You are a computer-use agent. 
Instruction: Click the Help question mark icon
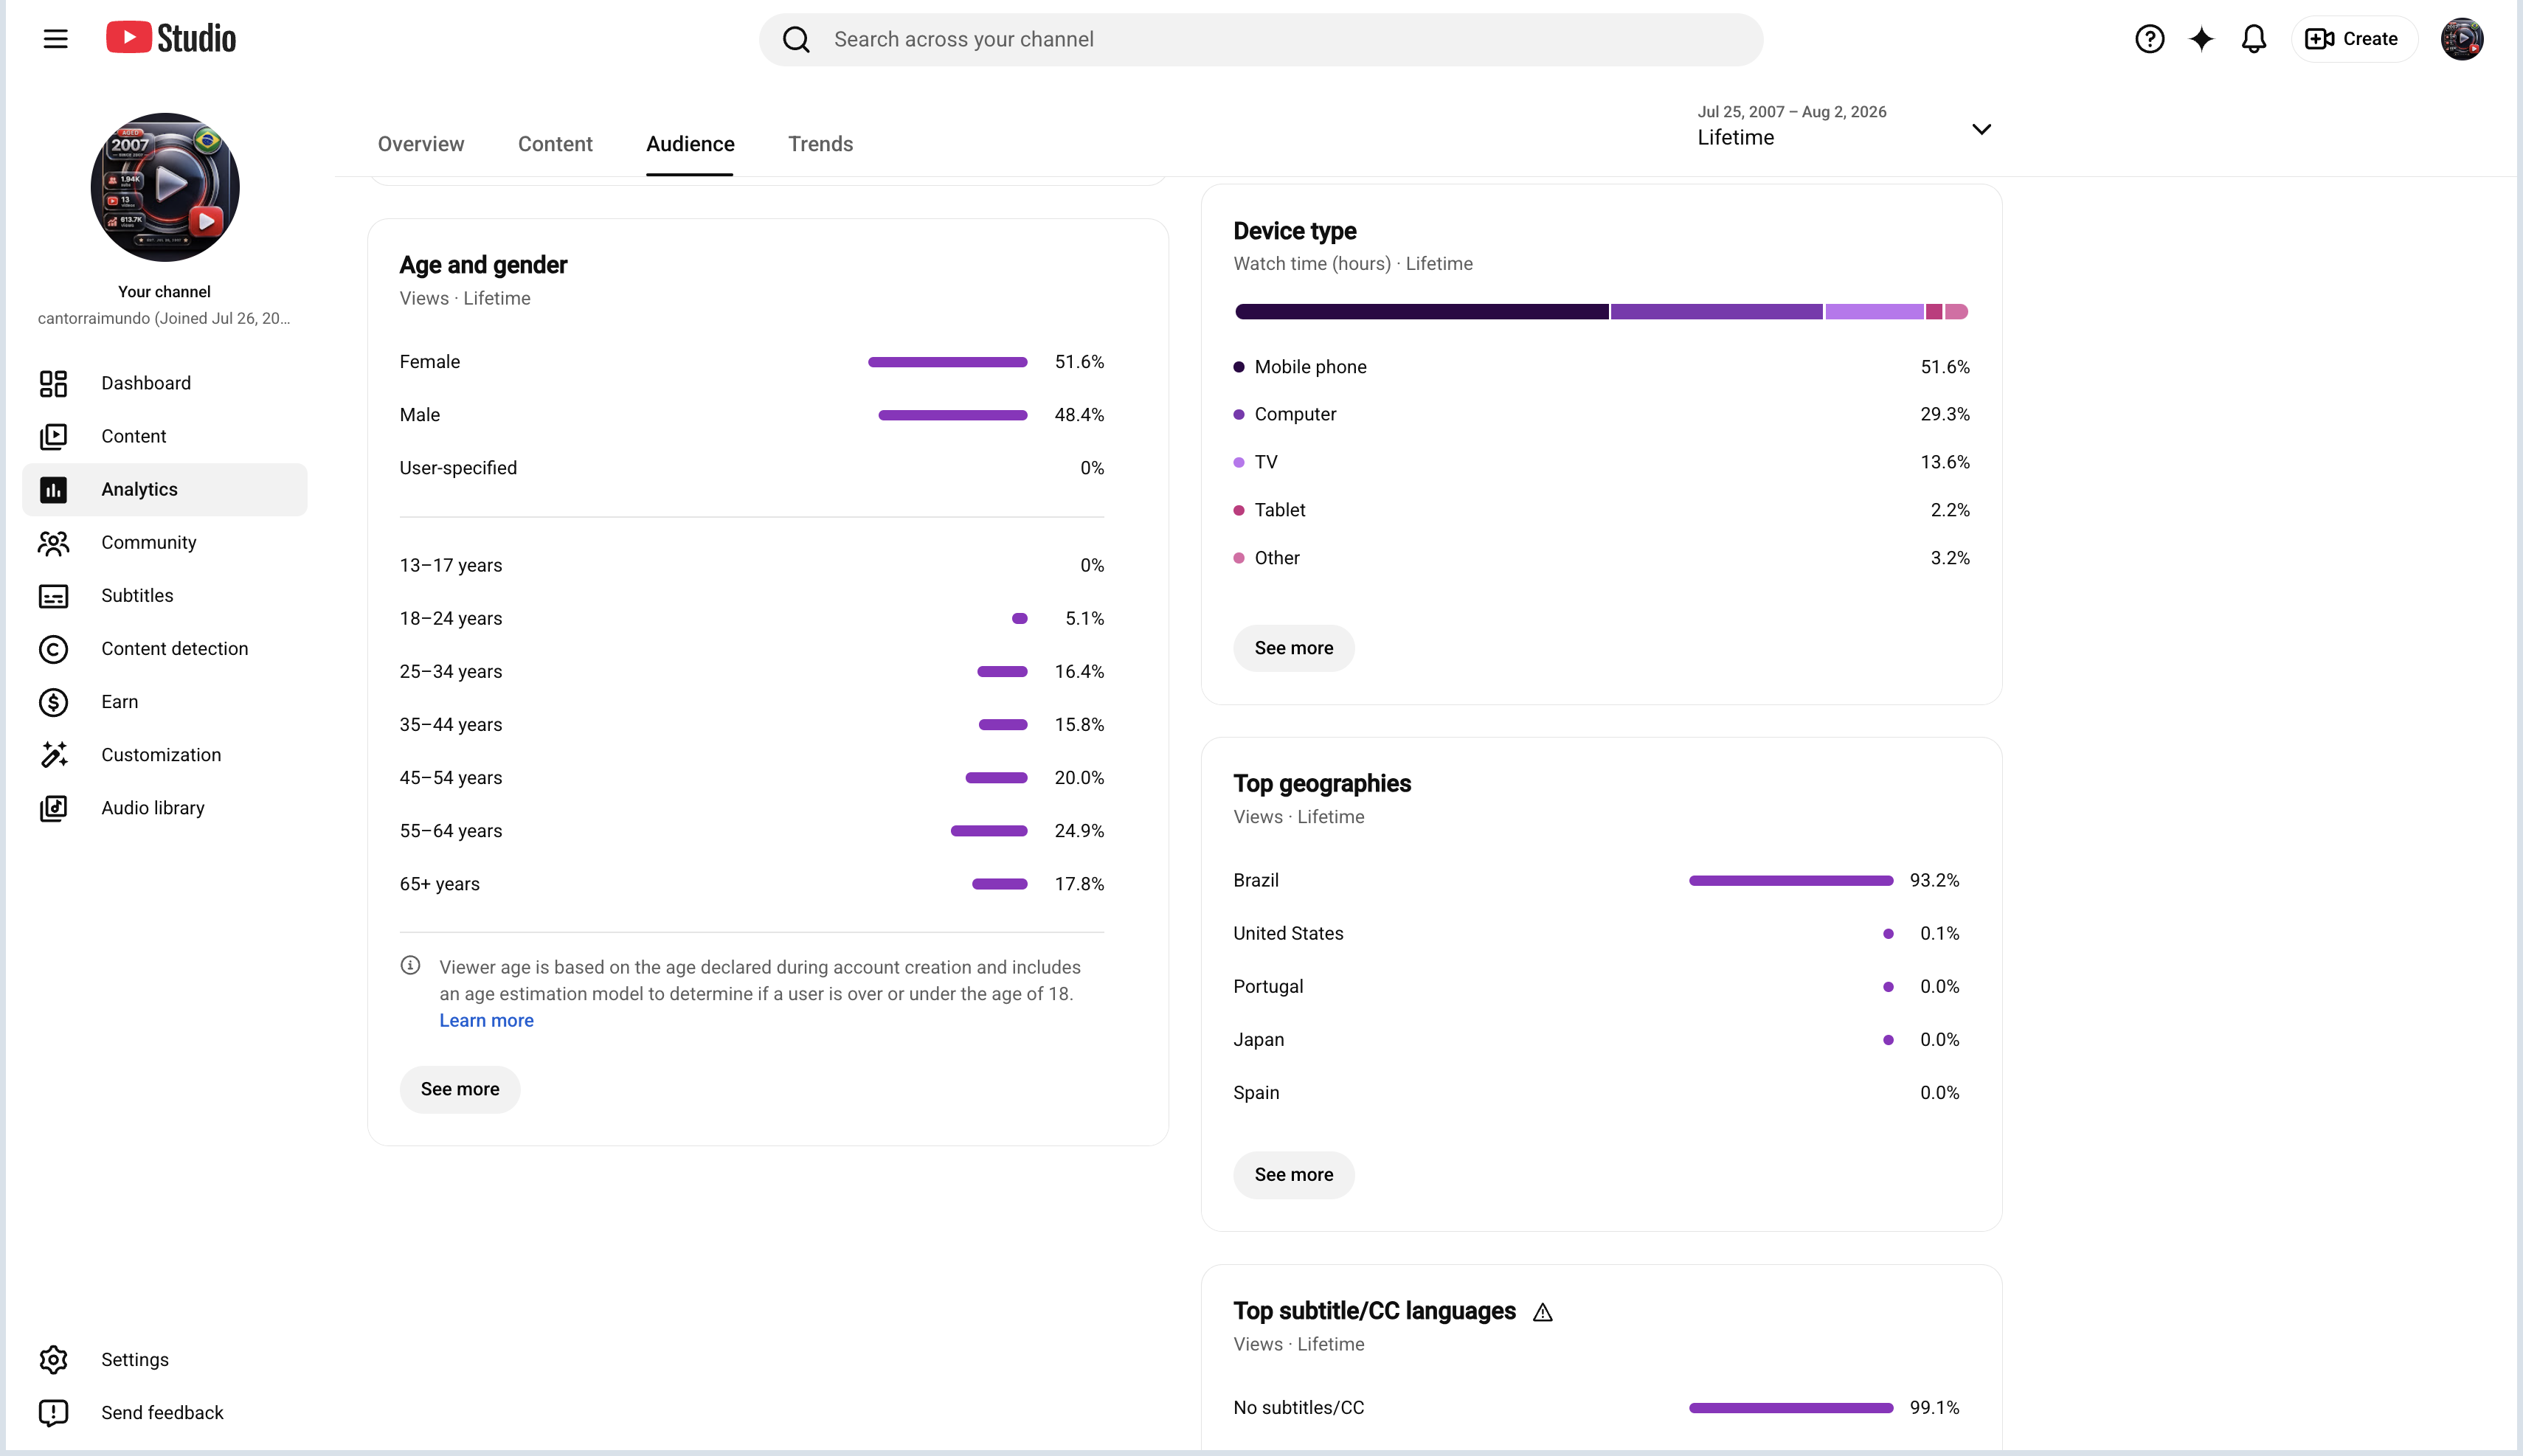pos(2149,39)
